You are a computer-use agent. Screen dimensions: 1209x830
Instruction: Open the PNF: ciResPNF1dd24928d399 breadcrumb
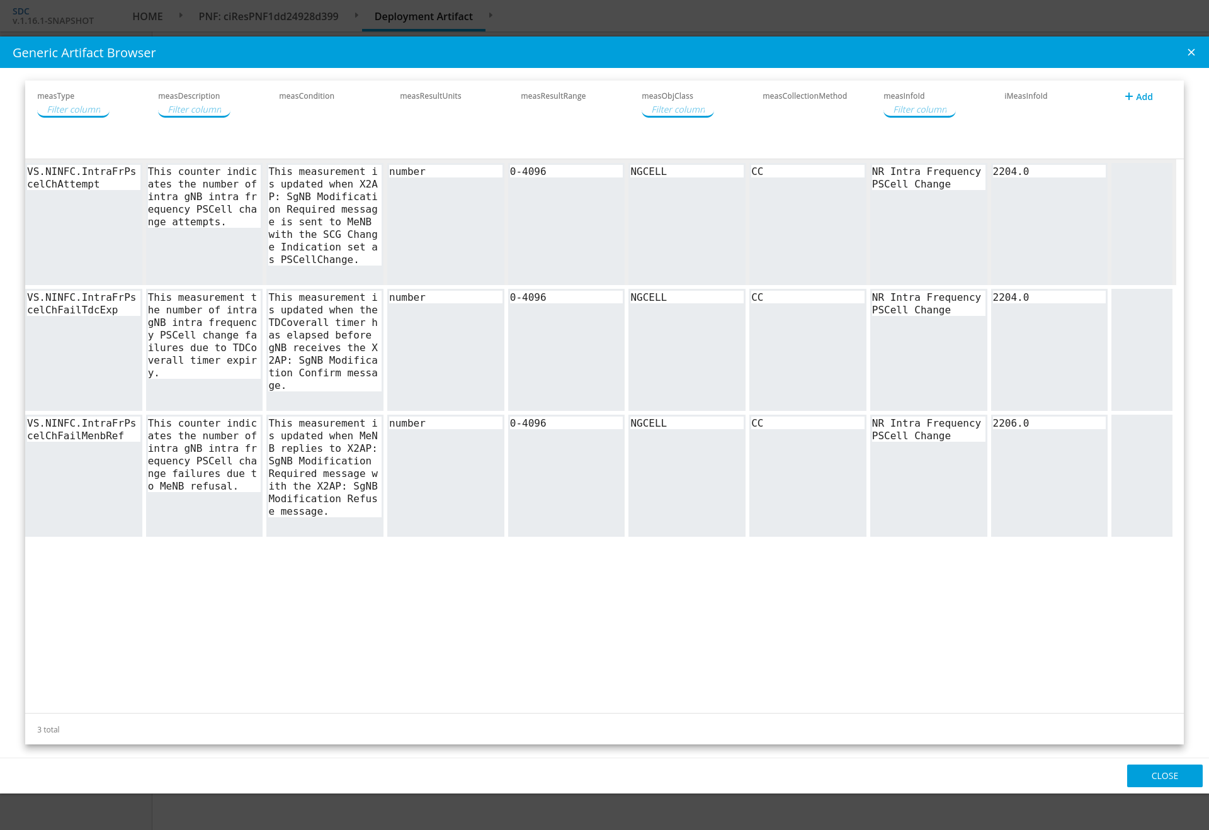[x=268, y=16]
